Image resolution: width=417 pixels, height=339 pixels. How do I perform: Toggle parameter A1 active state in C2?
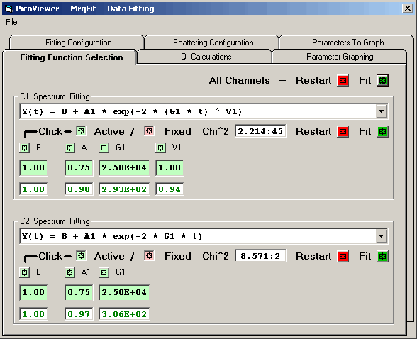[x=69, y=273]
